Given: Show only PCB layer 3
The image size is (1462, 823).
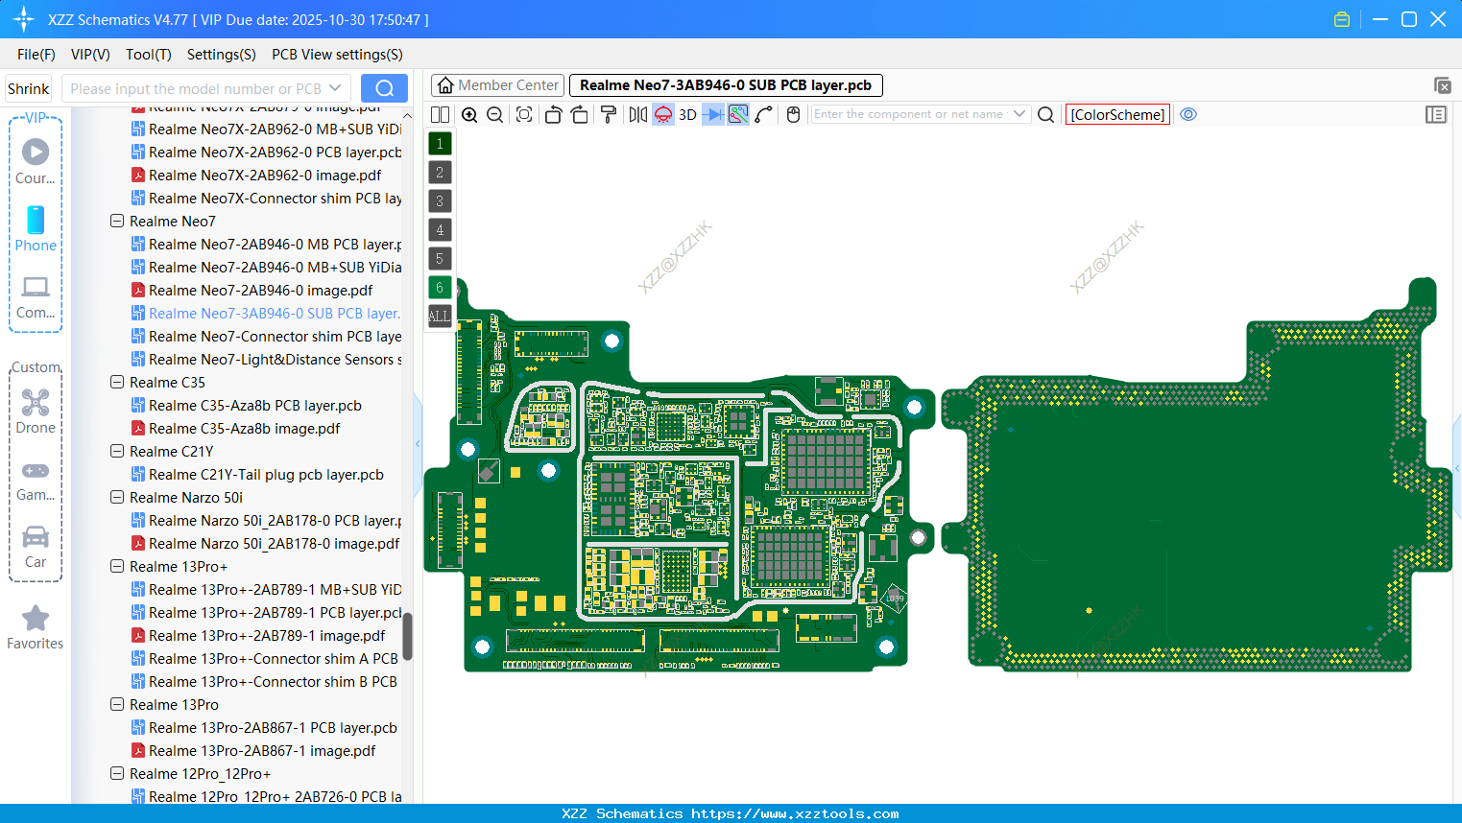Looking at the screenshot, I should click(439, 200).
